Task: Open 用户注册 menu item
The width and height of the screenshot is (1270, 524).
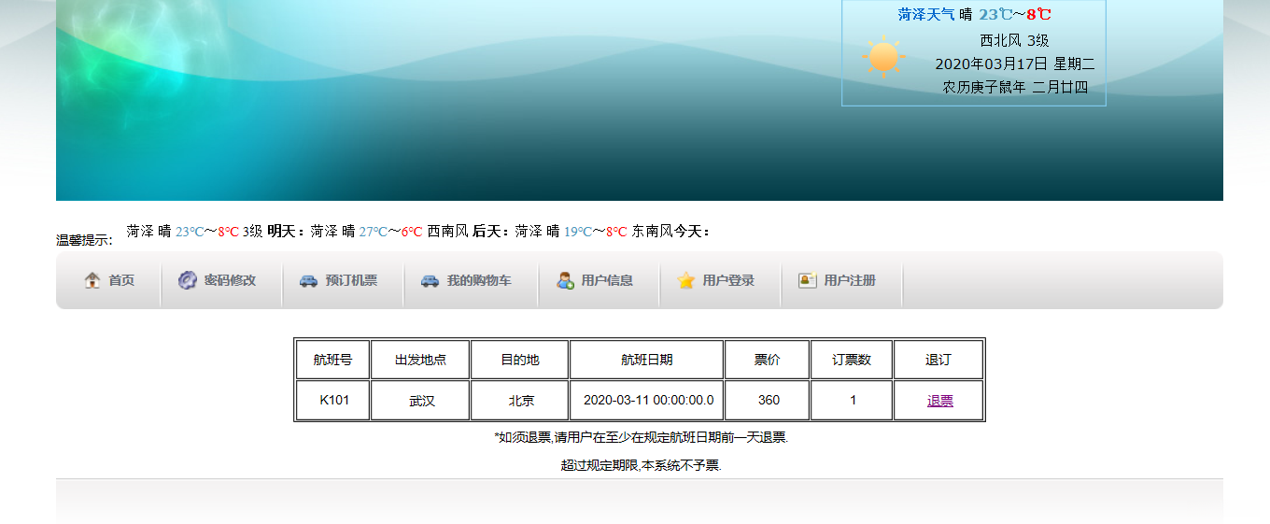Action: click(850, 280)
